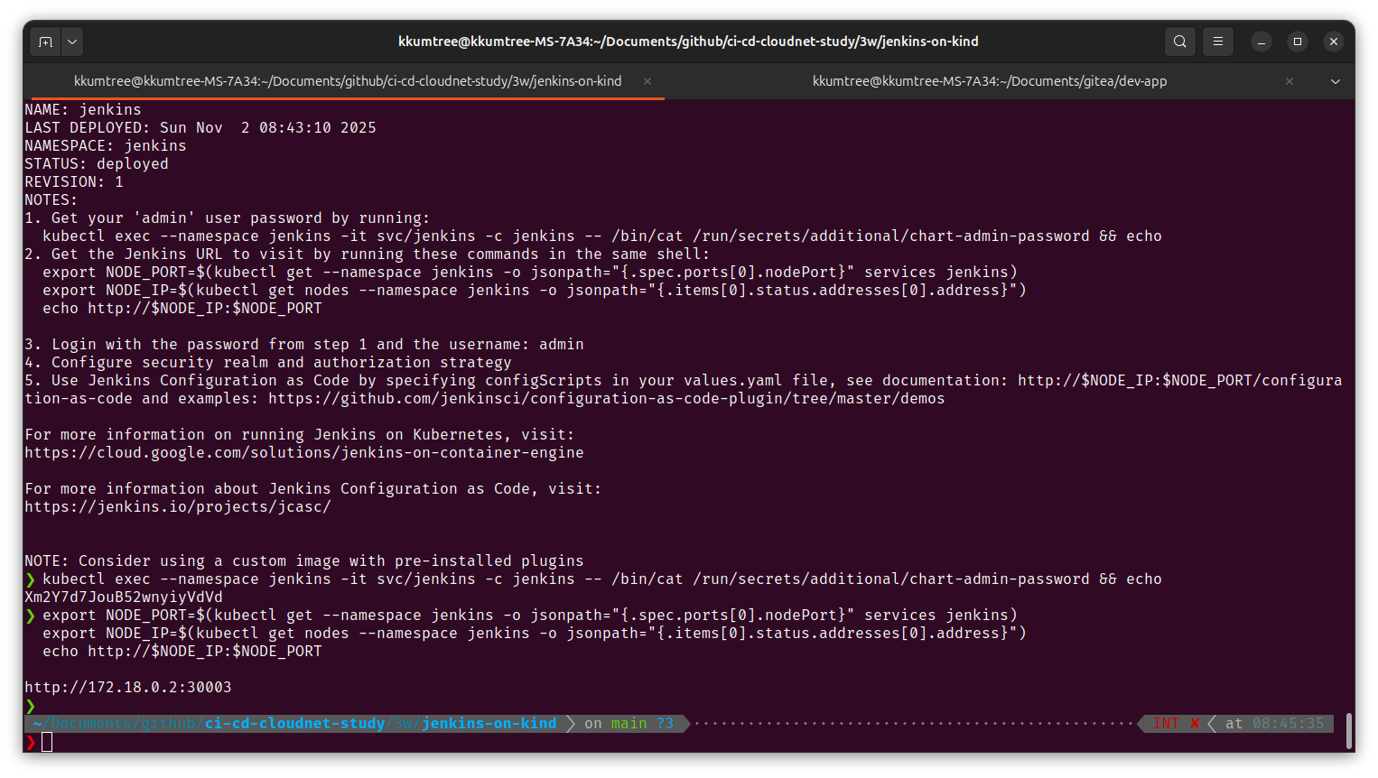Click the 'NOTES:' heading line

click(51, 200)
